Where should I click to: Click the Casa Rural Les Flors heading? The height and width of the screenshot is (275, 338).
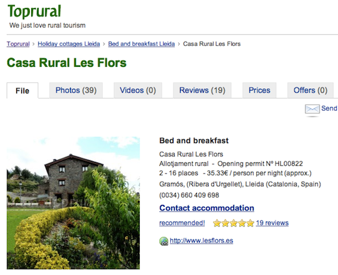(x=66, y=63)
